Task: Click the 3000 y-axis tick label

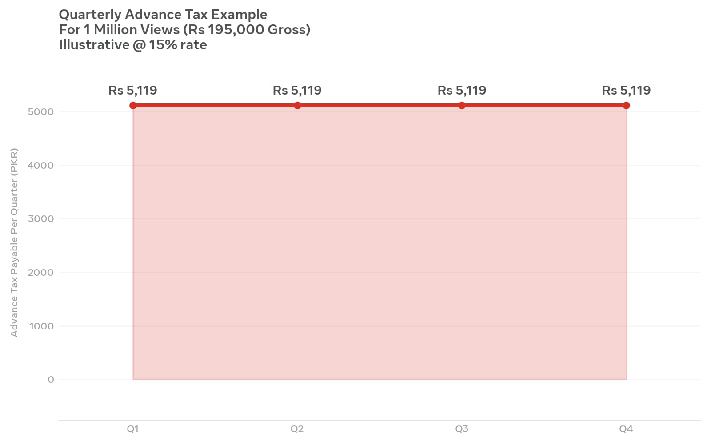Action: click(41, 219)
